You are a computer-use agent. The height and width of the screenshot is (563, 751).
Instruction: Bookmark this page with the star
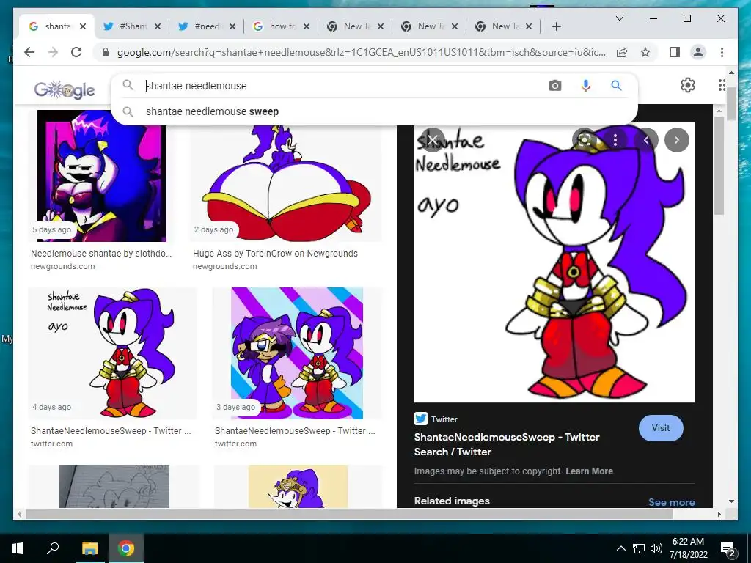pyautogui.click(x=645, y=52)
